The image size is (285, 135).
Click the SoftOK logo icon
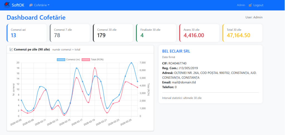[7, 5]
